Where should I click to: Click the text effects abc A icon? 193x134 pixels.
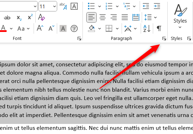point(63,6)
